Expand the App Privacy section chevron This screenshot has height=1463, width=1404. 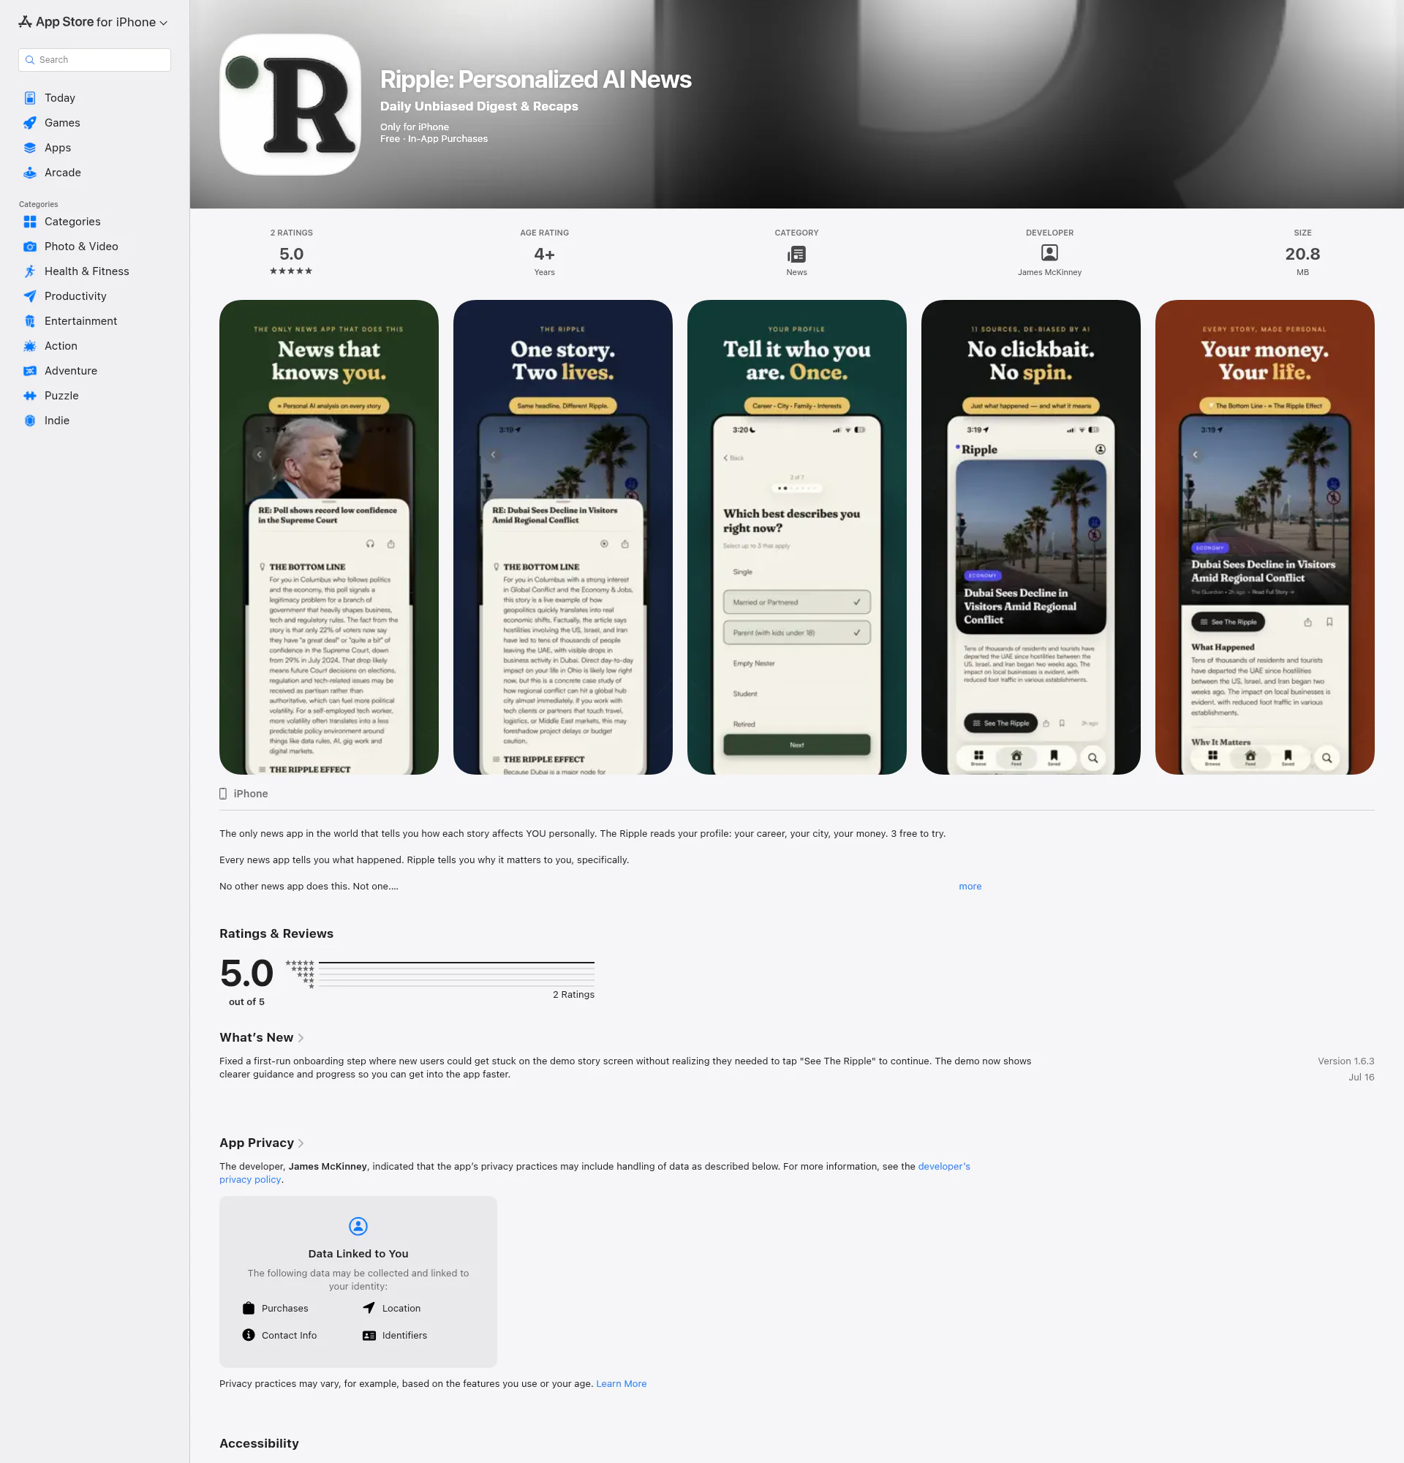301,1143
